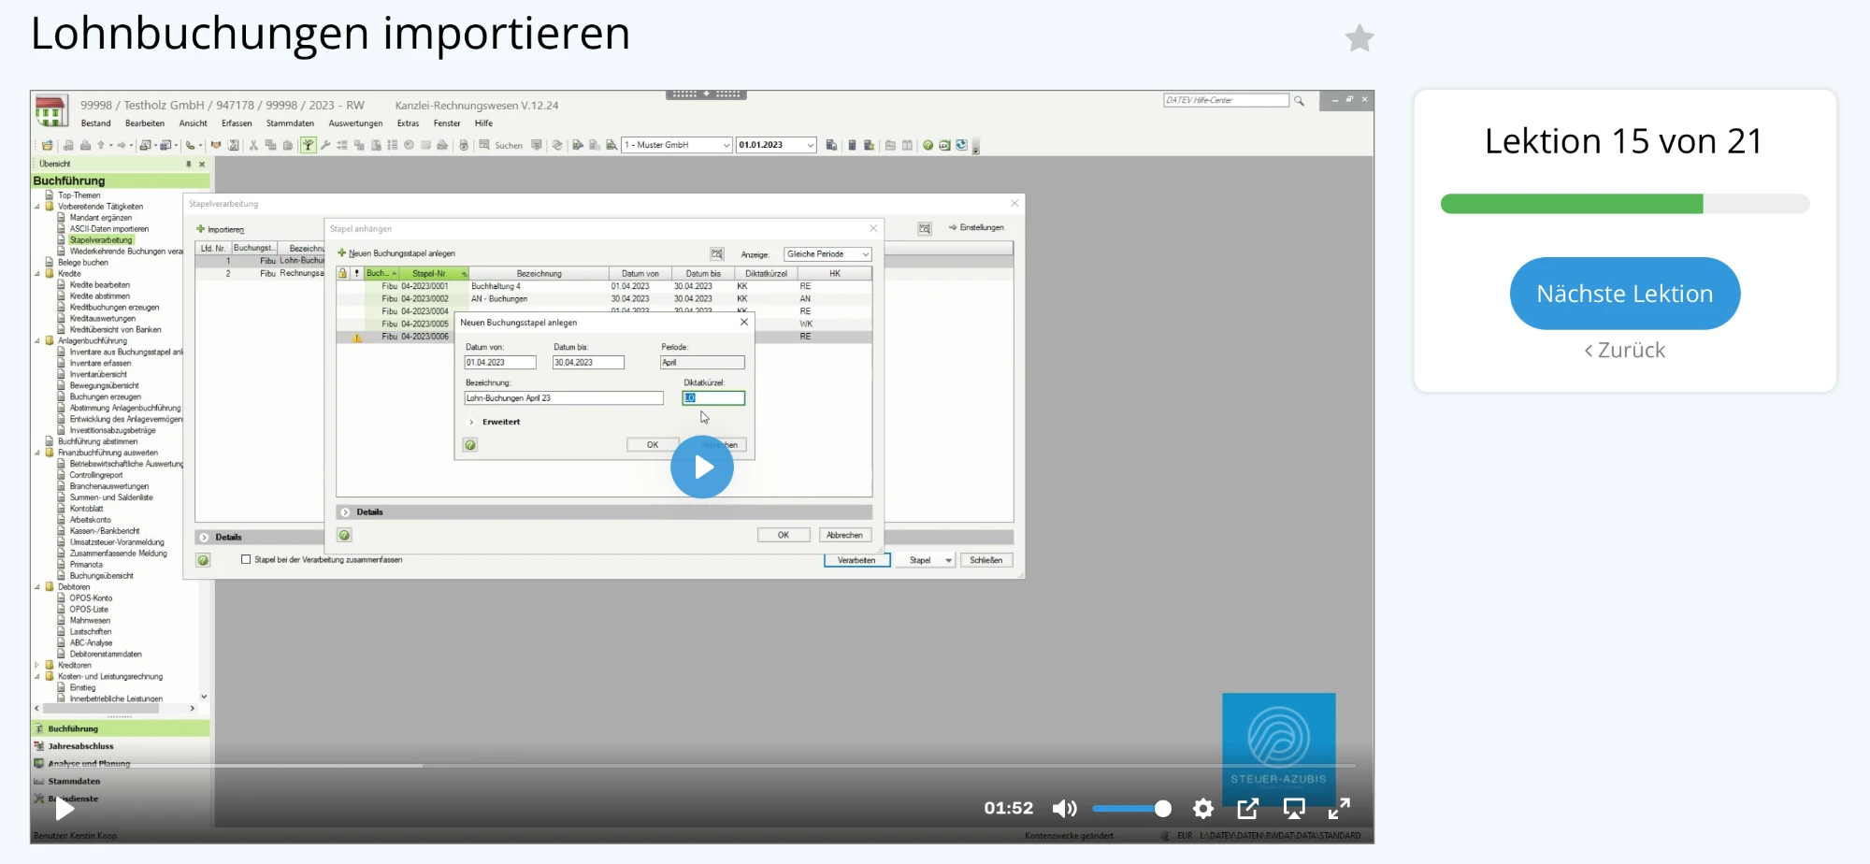Go back with the Zurück link
Screen dimensions: 1870x864
(x=1625, y=351)
